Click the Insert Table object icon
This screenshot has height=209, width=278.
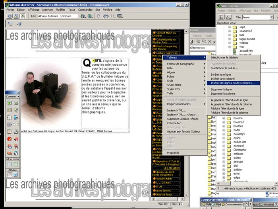coord(10,110)
